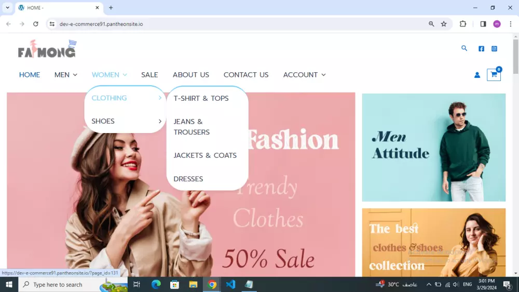Choose DRESSES category

[x=188, y=179]
